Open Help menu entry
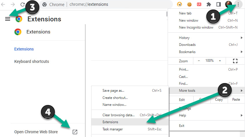This screenshot has width=245, height=137. pos(206,115)
